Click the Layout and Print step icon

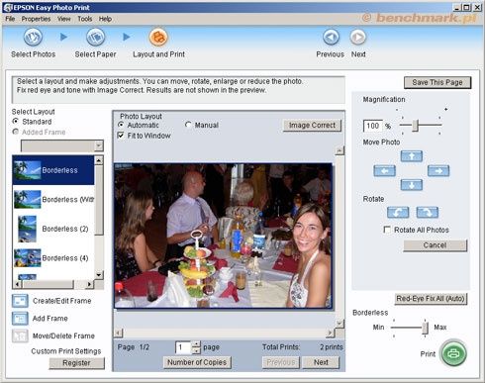(x=158, y=37)
